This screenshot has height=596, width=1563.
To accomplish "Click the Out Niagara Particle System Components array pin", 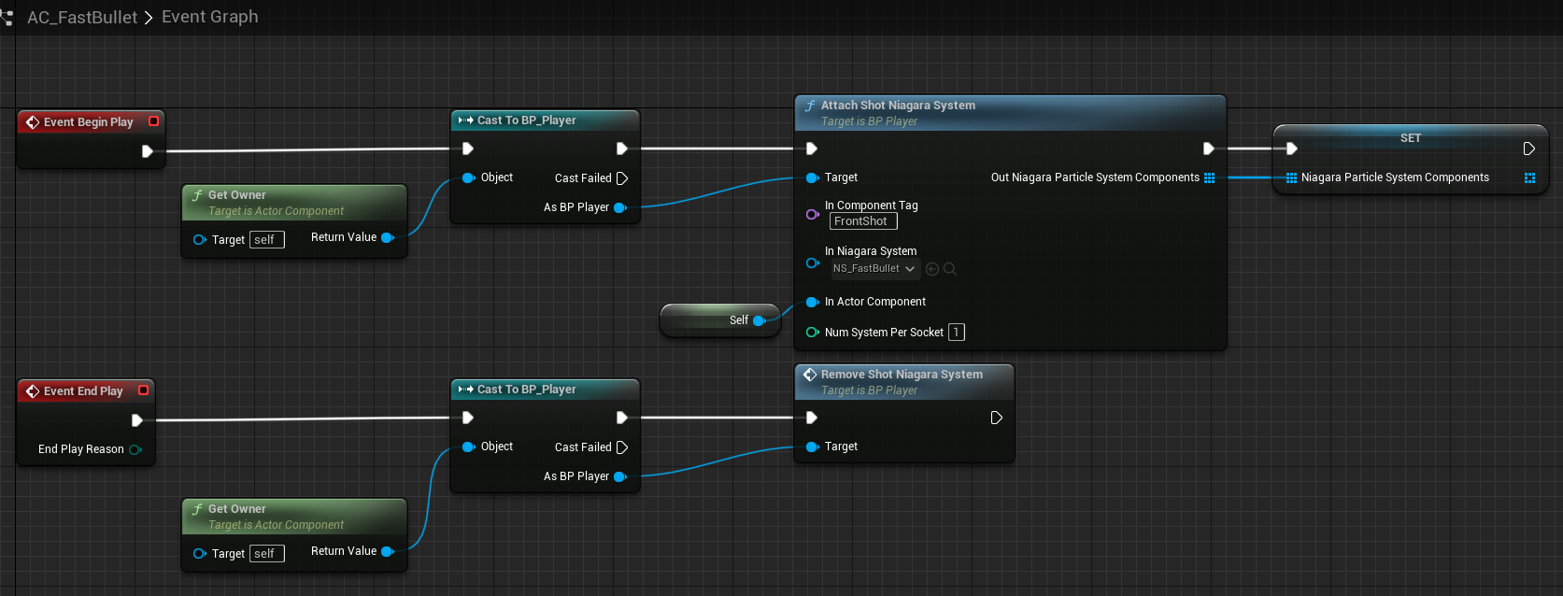I will (1210, 177).
